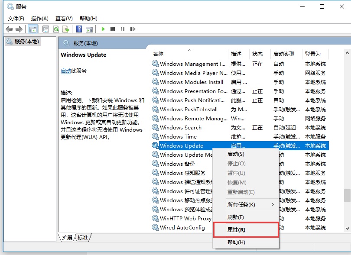Click gear icon of Windows Media Player row

pos(156,73)
